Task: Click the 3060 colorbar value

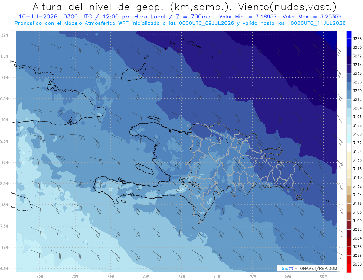Action: tap(357, 264)
